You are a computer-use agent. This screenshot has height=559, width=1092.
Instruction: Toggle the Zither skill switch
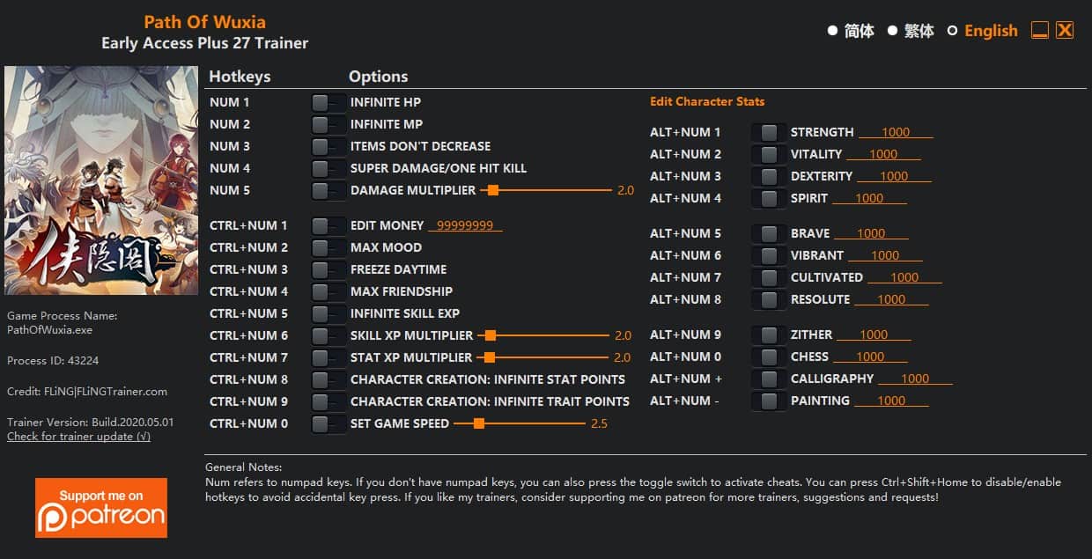click(769, 335)
